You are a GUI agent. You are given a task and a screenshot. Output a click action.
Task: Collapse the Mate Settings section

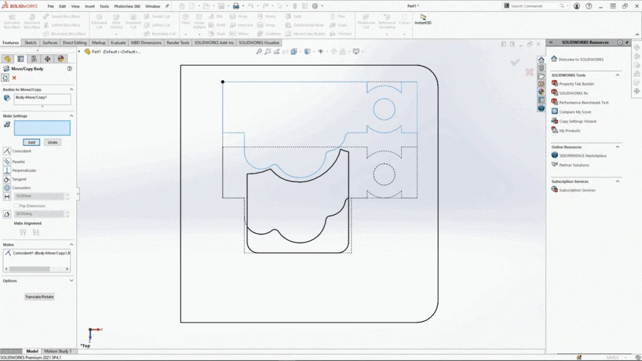pyautogui.click(x=71, y=116)
